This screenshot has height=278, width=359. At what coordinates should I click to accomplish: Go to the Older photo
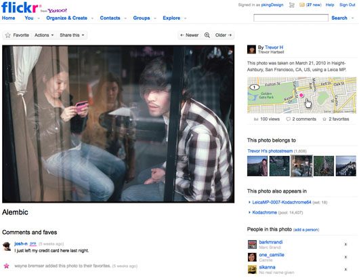tap(224, 35)
